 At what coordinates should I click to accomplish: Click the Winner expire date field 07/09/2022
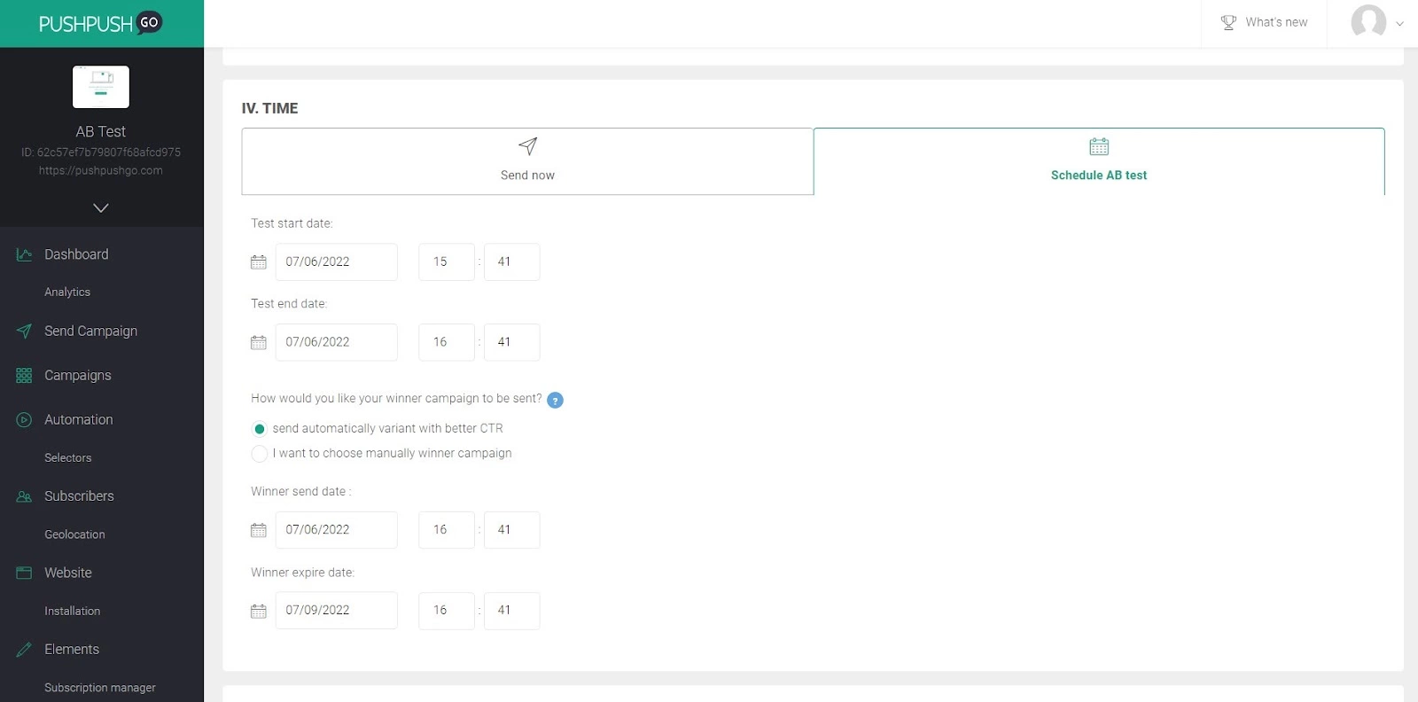tap(336, 611)
